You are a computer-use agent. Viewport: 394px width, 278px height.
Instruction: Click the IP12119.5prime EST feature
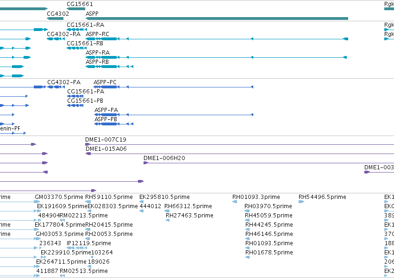(x=77, y=248)
